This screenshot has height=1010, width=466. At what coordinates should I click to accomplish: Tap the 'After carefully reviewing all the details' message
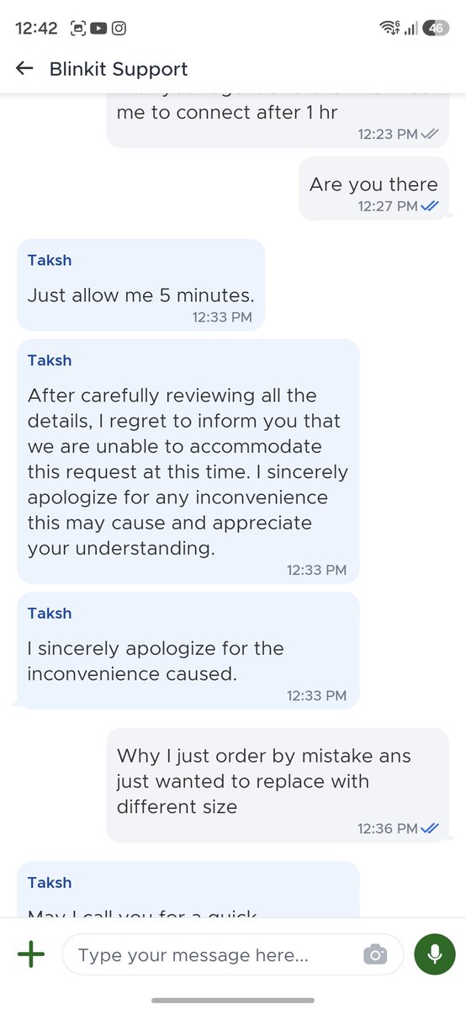coord(188,461)
